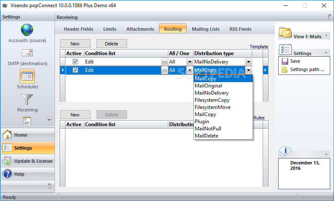Click the info speech bubble icon
Screen dimensions: 334x201
pyautogui.click(x=285, y=151)
